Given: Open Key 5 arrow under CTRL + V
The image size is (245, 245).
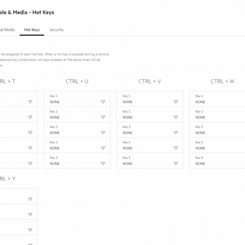Looking at the screenshot, I should coord(176,163).
